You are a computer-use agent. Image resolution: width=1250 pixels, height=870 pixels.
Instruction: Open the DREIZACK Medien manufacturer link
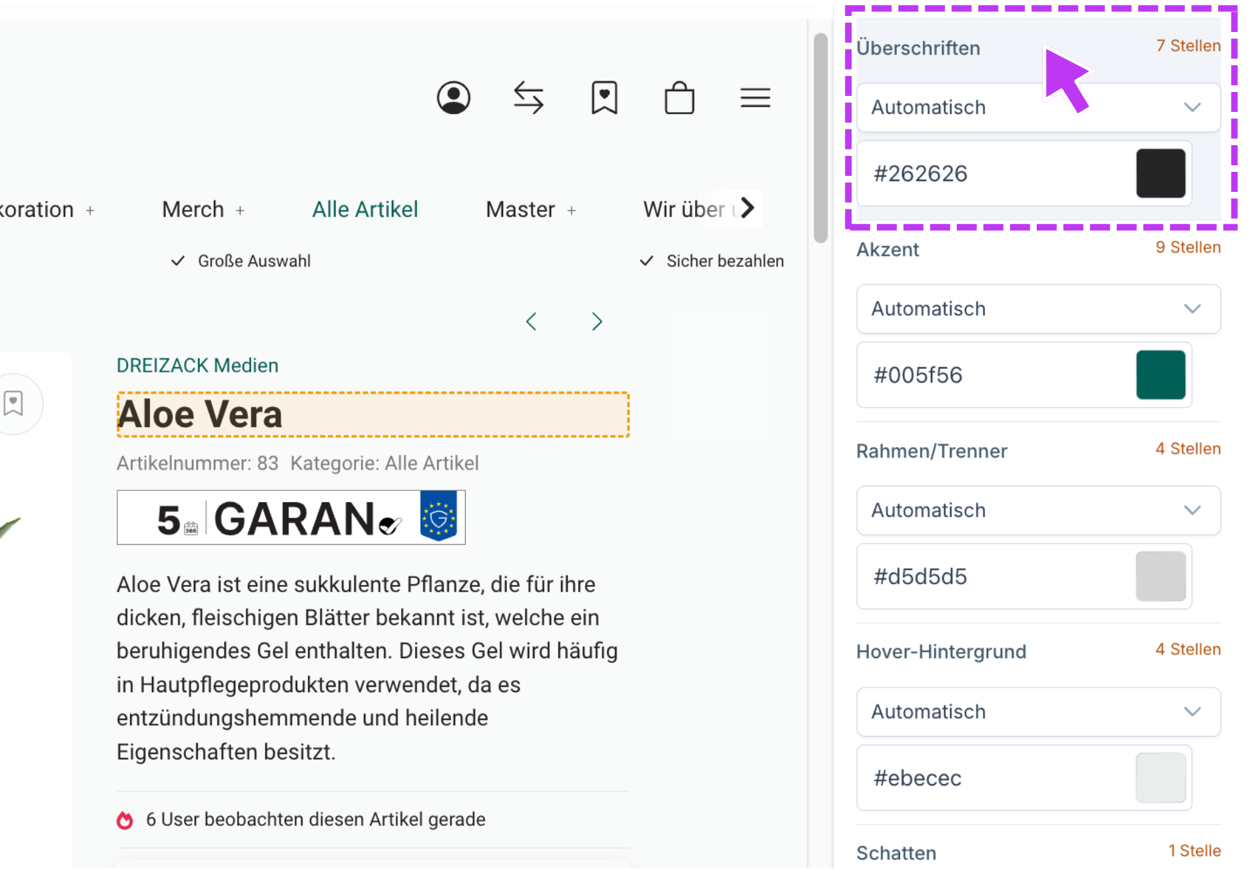[x=197, y=366]
